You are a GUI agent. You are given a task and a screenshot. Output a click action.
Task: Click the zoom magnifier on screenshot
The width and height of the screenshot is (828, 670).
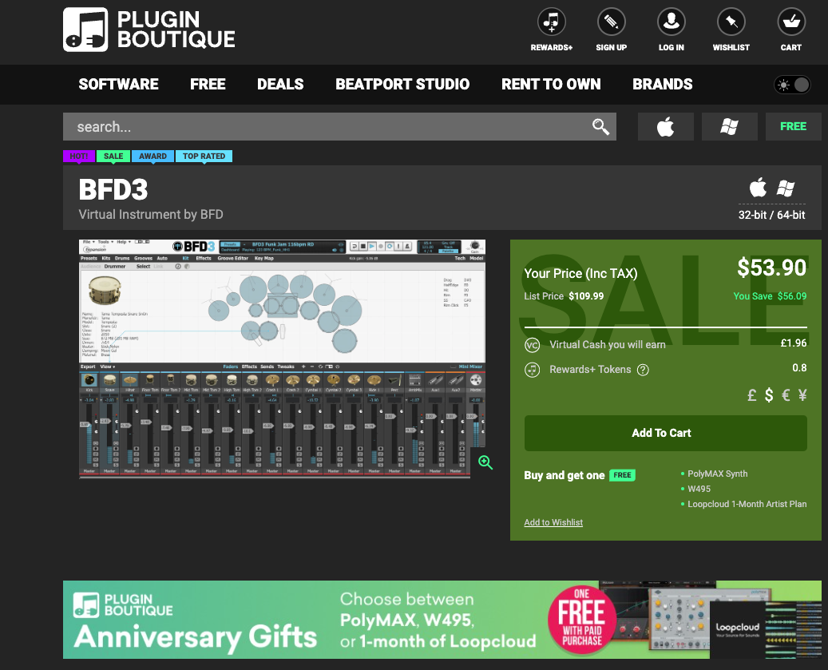pyautogui.click(x=485, y=462)
